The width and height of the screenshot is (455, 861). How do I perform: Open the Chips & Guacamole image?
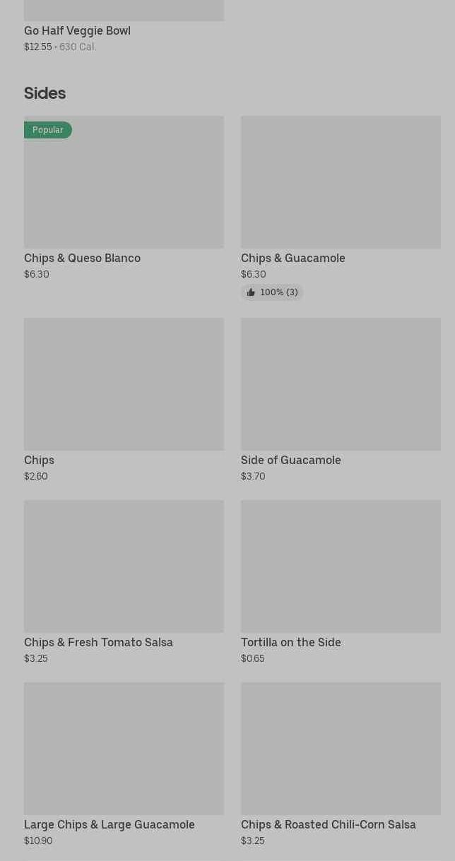pyautogui.click(x=341, y=182)
